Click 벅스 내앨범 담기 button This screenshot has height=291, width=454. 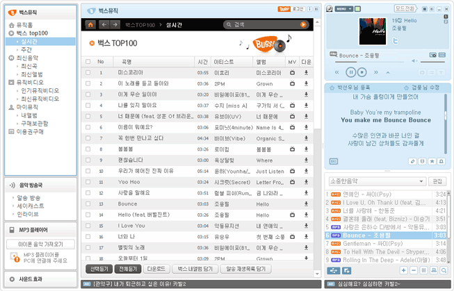pos(195,269)
